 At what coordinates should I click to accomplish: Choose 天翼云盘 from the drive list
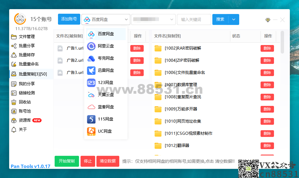106,95
